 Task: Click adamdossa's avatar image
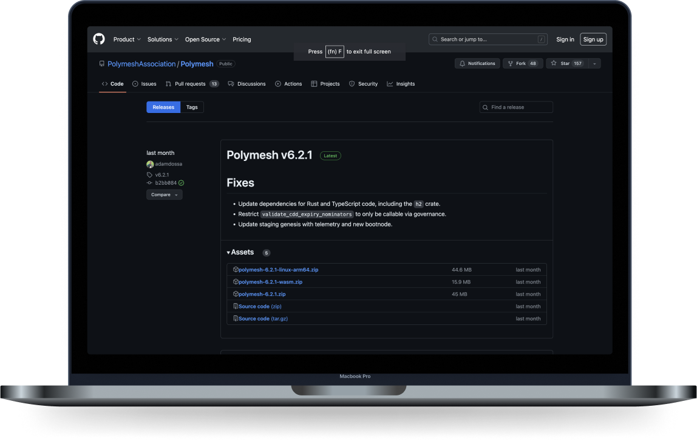coord(150,165)
